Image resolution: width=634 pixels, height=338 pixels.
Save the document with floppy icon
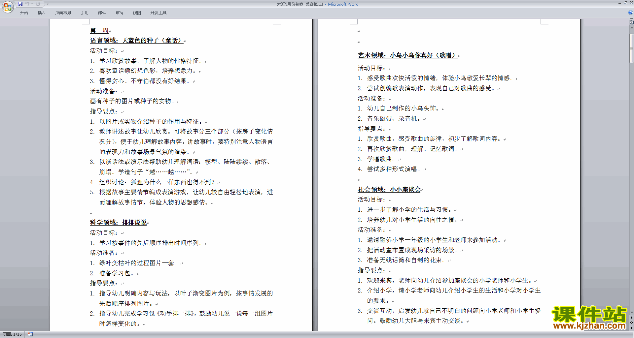pyautogui.click(x=20, y=4)
